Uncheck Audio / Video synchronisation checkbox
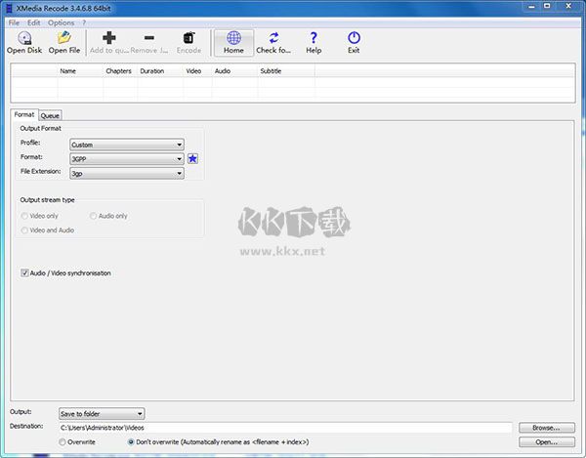The image size is (586, 458). [24, 273]
